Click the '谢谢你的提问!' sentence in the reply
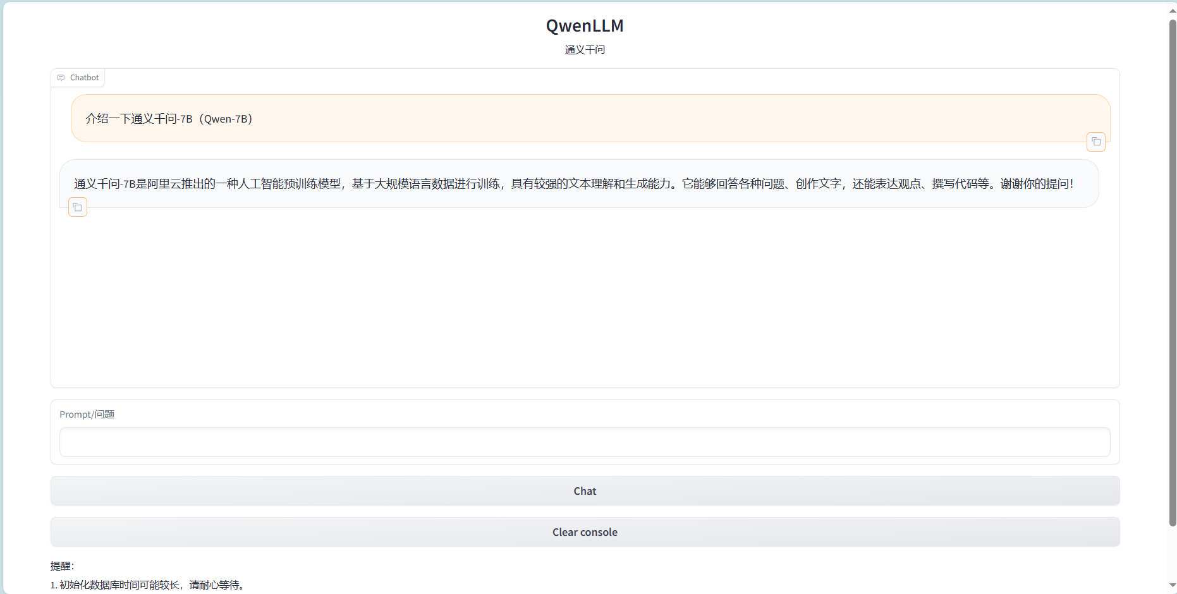The image size is (1177, 594). coord(1036,184)
